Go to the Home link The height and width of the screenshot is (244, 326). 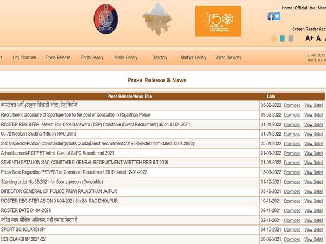[x=287, y=8]
